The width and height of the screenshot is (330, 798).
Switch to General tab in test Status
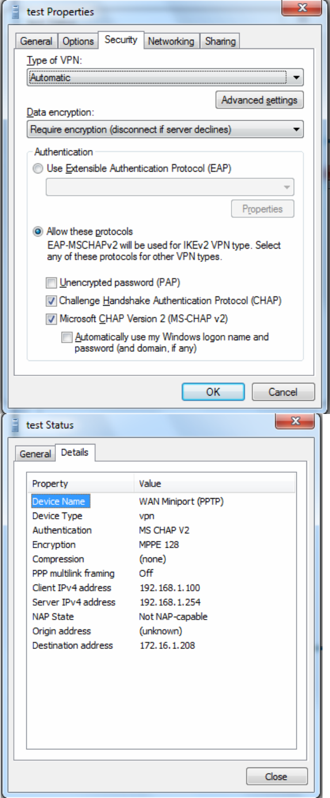click(x=35, y=454)
